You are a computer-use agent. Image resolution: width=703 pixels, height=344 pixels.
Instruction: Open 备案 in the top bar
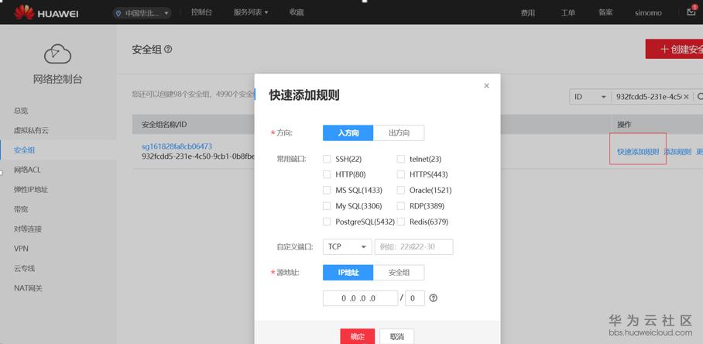(x=605, y=13)
